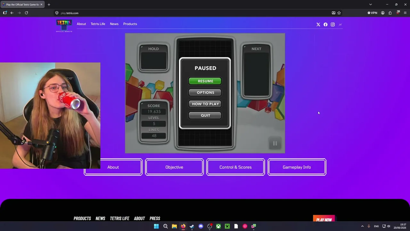Open the Tetris X (Twitter) page
Viewport: 410px width, 231px height.
(318, 24)
